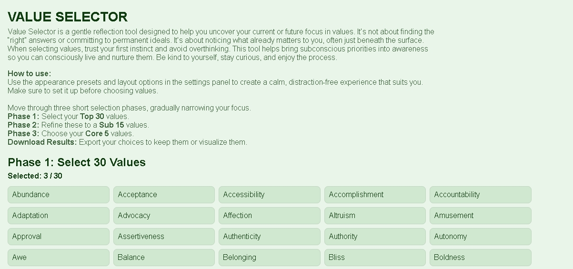Add Boldness to your values

point(480,258)
